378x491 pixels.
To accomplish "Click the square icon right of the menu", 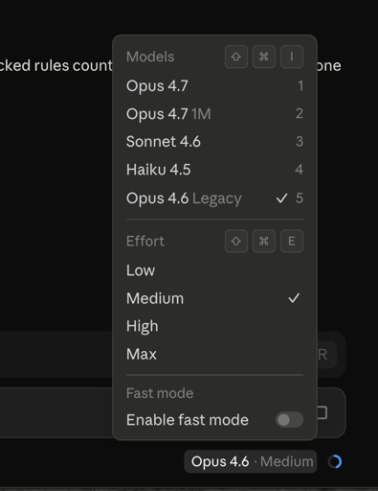I will coord(322,412).
